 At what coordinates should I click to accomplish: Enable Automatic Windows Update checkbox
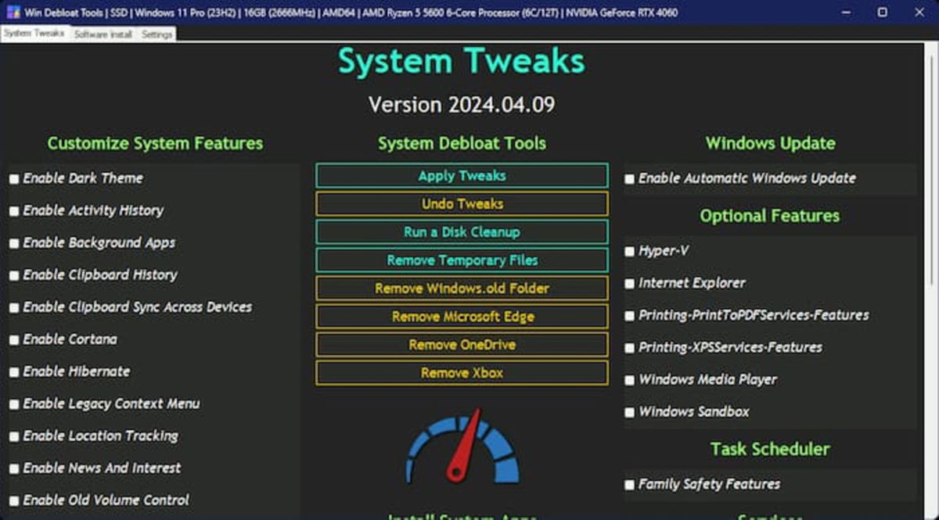(629, 178)
